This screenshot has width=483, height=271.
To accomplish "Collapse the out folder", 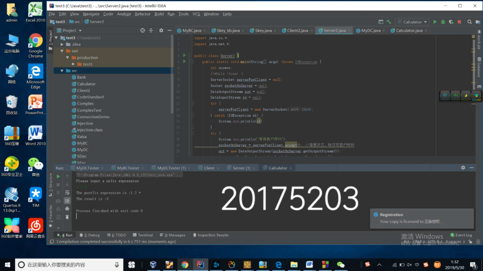I will 62,51.
